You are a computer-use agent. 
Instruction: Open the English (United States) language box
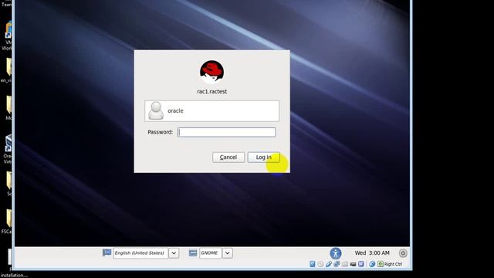(140, 253)
